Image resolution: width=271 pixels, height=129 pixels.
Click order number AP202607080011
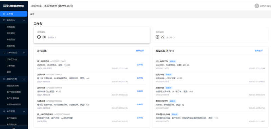(x=54, y=75)
